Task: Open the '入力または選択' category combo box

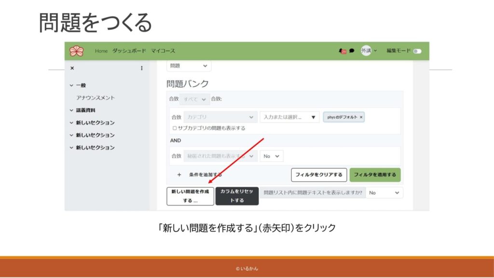Action: [x=289, y=117]
